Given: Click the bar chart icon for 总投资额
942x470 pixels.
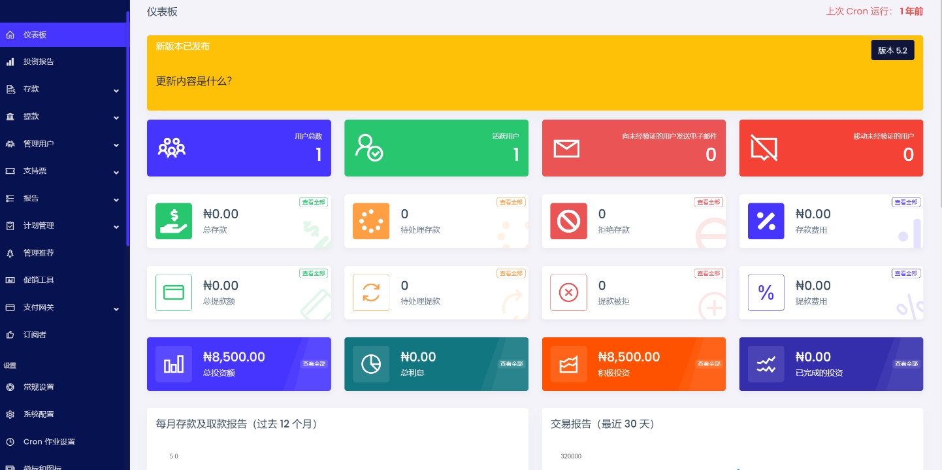Looking at the screenshot, I should tap(174, 364).
